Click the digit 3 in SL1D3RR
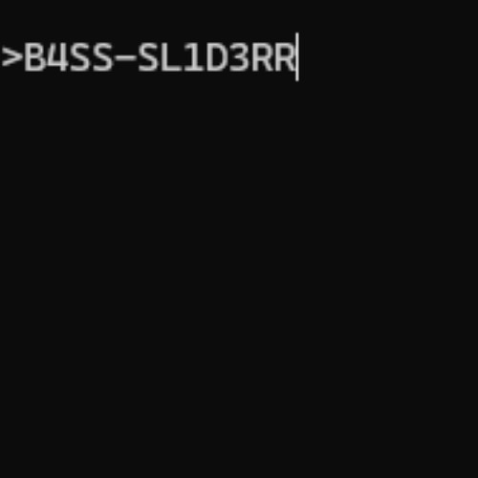The height and width of the screenshot is (478, 478). (x=239, y=57)
